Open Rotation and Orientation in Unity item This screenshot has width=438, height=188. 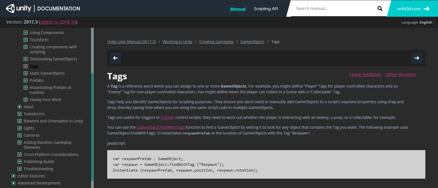53,121
